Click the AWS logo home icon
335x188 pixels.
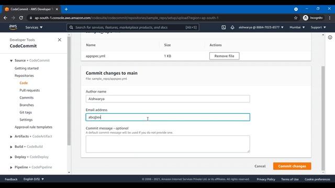click(x=13, y=27)
